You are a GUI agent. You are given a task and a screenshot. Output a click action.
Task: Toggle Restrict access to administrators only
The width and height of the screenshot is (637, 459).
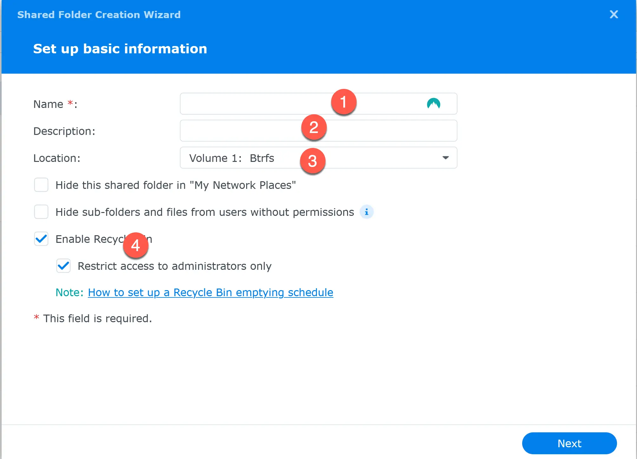pos(63,266)
